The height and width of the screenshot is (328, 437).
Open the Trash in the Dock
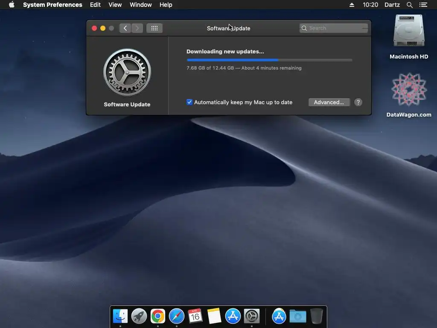point(316,316)
